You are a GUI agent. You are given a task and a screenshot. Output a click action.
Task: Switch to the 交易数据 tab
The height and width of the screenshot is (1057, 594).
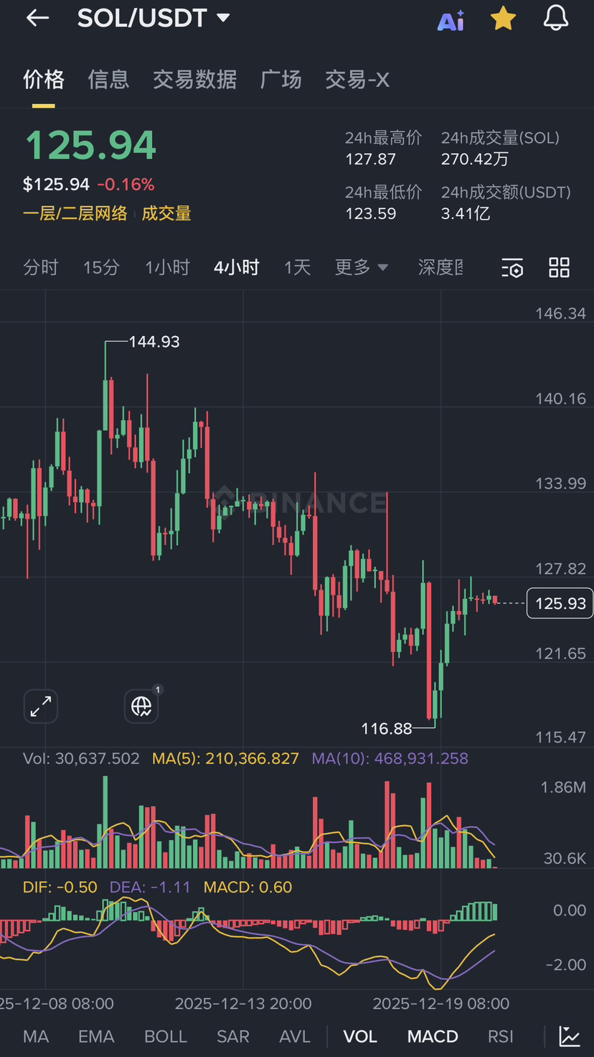point(194,79)
